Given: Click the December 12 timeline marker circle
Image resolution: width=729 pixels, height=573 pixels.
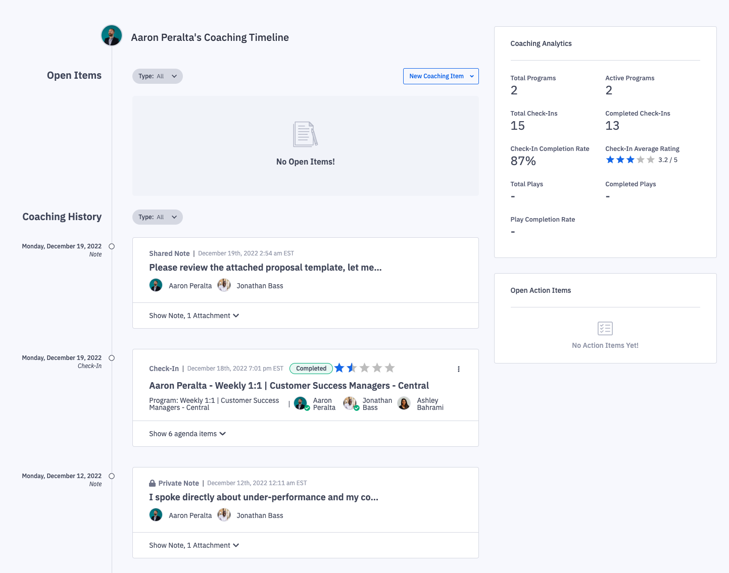Looking at the screenshot, I should pyautogui.click(x=112, y=476).
